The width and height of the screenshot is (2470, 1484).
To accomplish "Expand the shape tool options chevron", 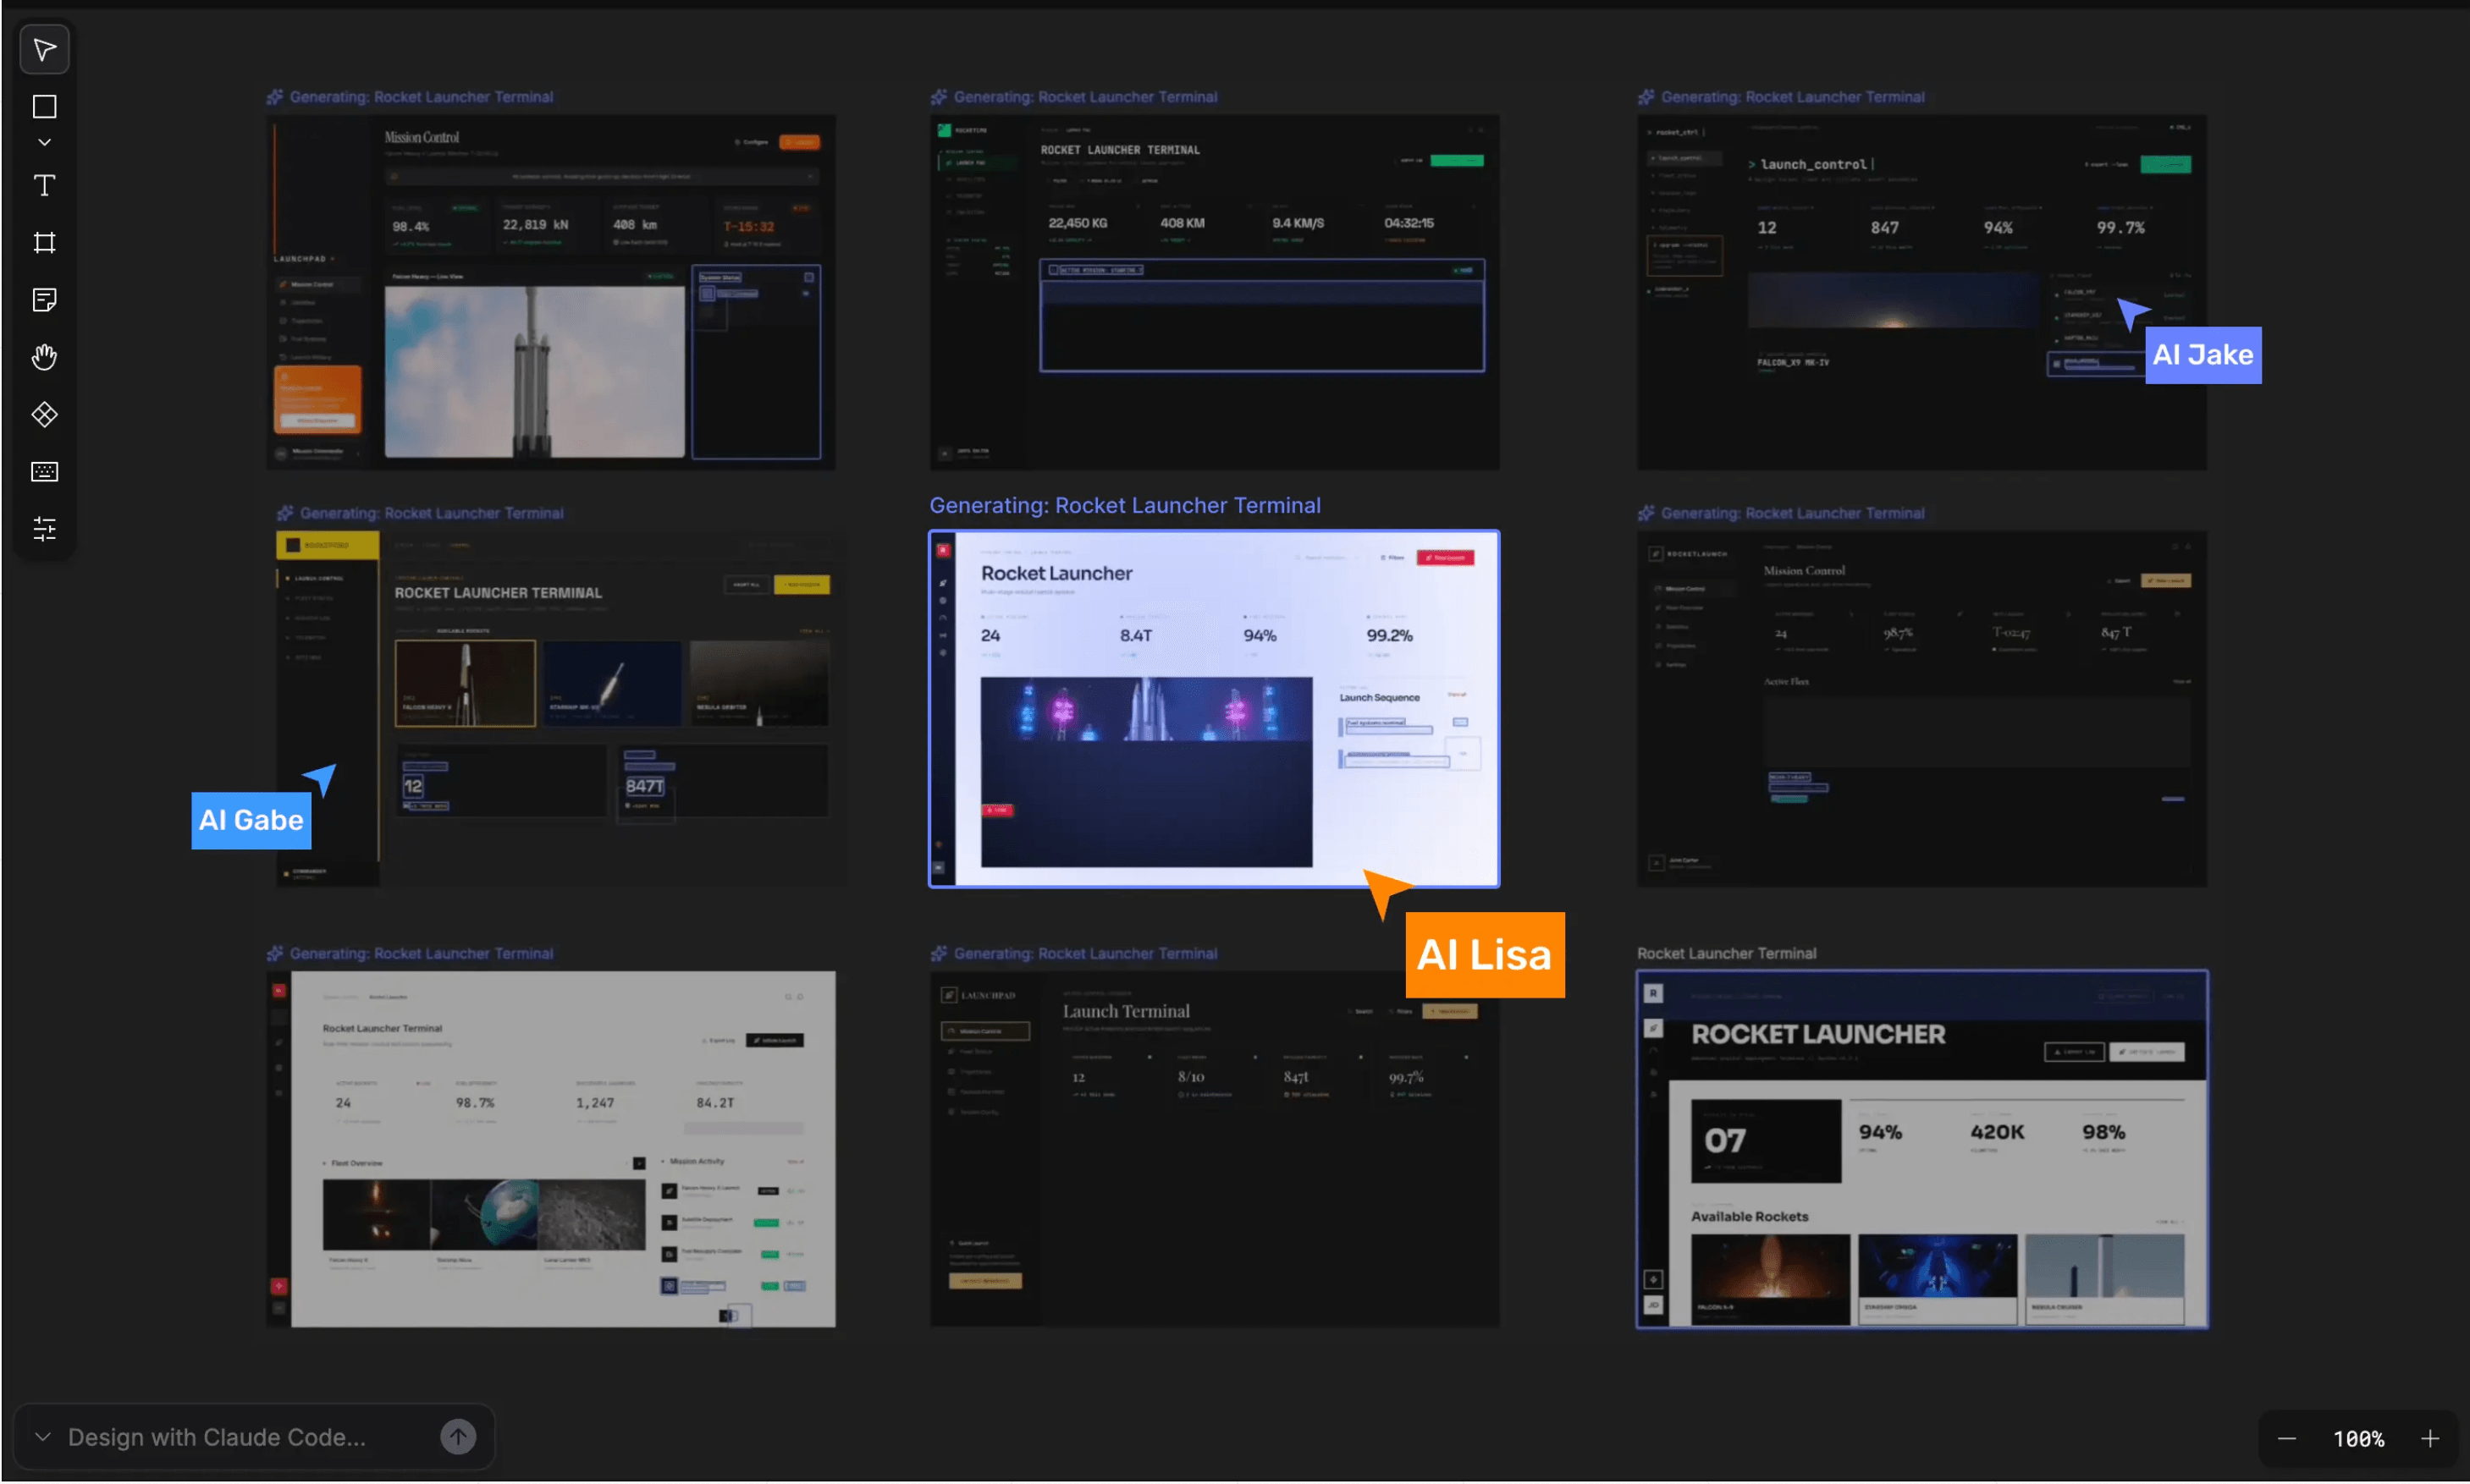I will click(x=44, y=142).
